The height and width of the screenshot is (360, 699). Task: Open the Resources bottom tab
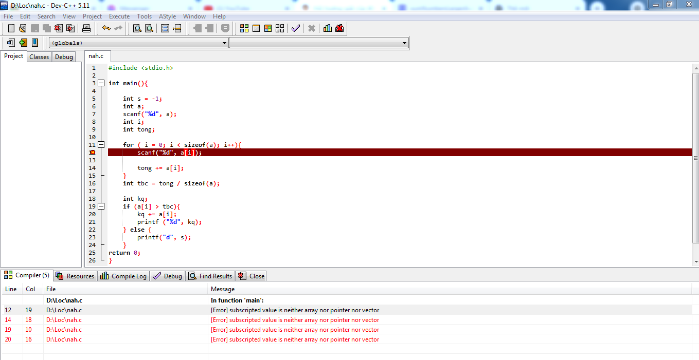coord(75,276)
